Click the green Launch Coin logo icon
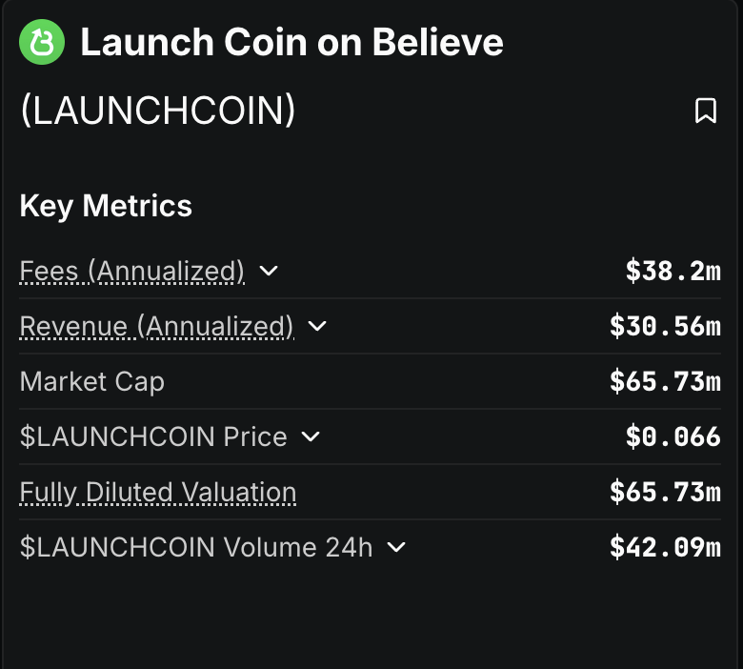Viewport: 743px width, 669px height. [x=42, y=42]
